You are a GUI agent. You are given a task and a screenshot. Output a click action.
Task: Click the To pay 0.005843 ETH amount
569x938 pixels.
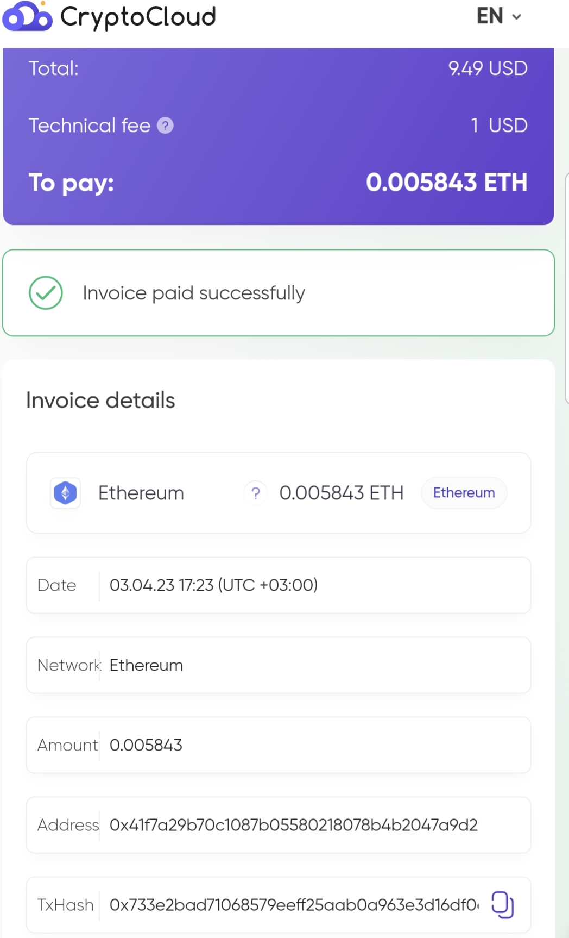pyautogui.click(x=447, y=182)
